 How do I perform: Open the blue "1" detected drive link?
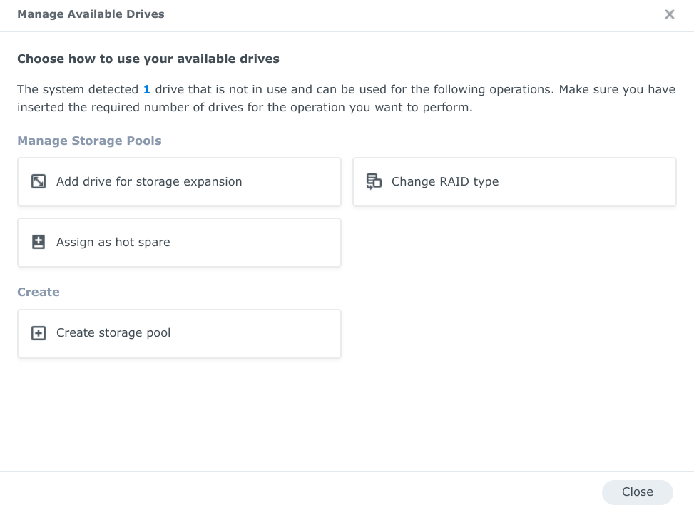pos(147,90)
